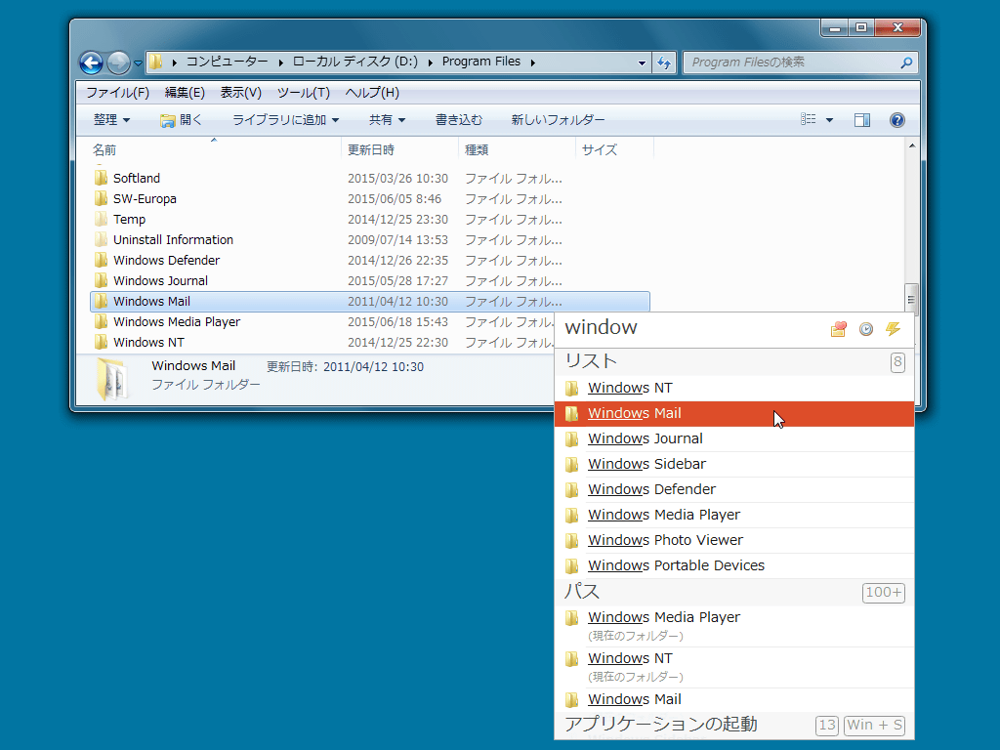Screen dimensions: 1000x750
Task: Click the 100+ count badge for パス
Action: tap(883, 593)
